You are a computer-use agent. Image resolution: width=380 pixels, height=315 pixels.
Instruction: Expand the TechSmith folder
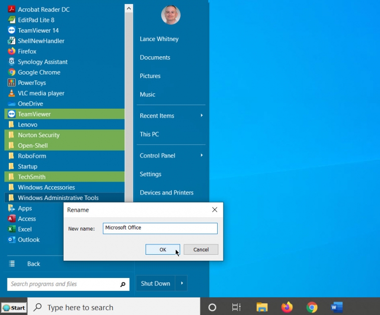[65, 177]
